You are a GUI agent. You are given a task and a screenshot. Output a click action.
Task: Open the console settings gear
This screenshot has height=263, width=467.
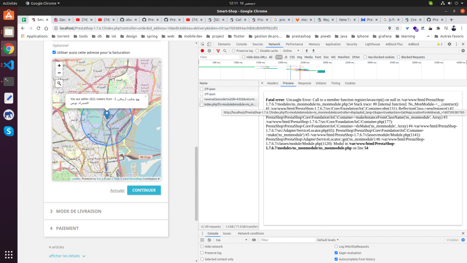pos(463,240)
